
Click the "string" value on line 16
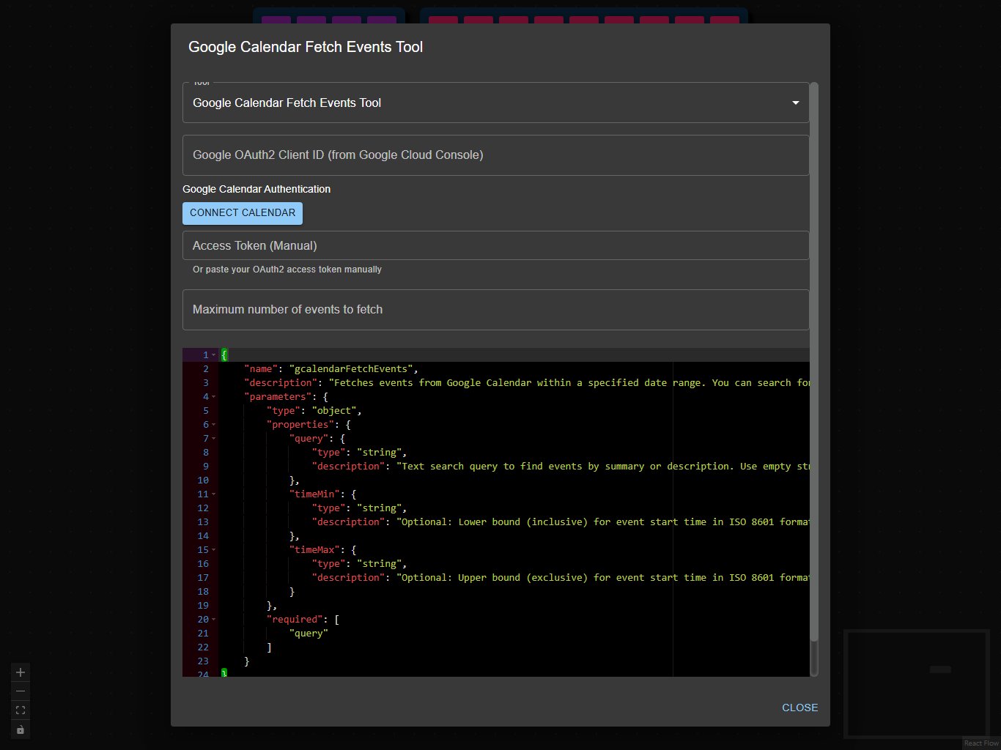(x=379, y=564)
